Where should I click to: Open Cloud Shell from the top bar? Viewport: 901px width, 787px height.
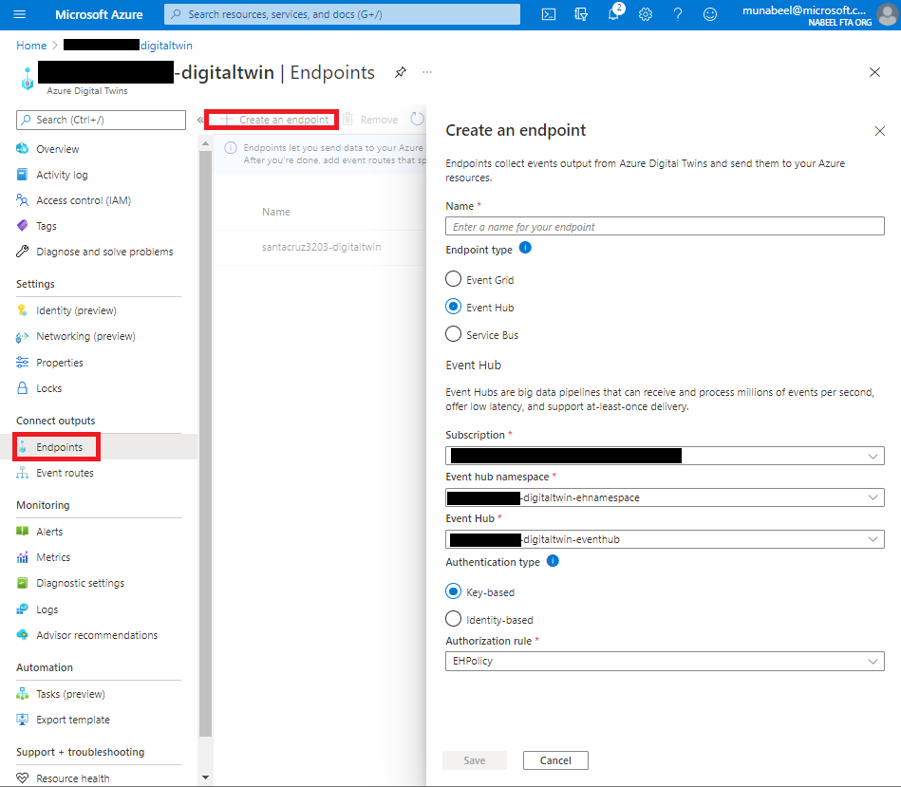click(549, 14)
